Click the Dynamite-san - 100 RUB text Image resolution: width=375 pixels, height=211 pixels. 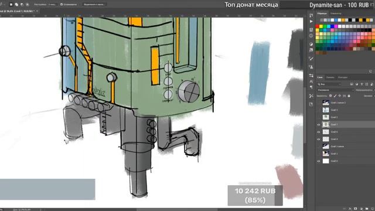click(x=339, y=5)
